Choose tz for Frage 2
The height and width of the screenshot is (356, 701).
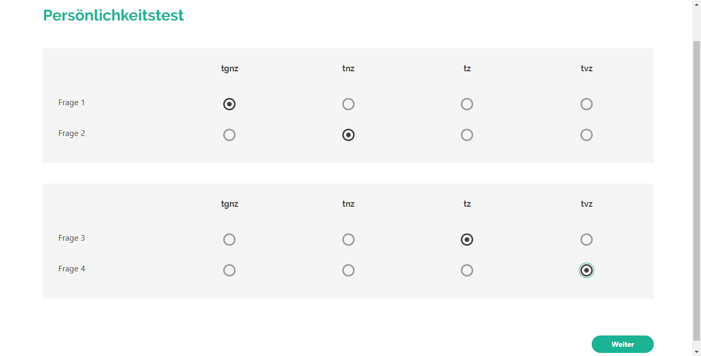pyautogui.click(x=467, y=135)
